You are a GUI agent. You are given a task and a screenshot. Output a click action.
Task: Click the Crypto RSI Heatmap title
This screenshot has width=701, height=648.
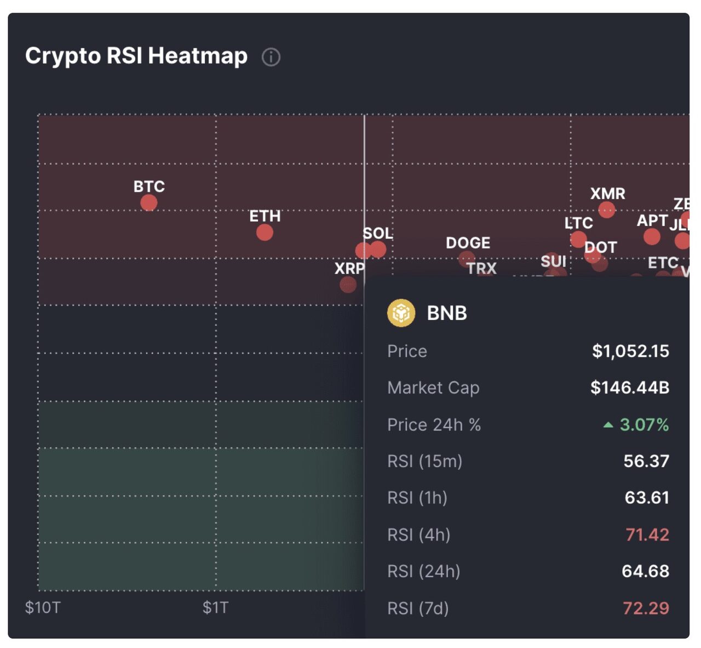coord(136,56)
